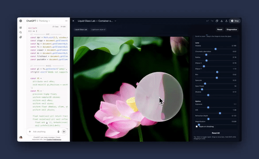The width and height of the screenshot is (259, 159).
Task: Toggle the Ripple on click/drag checkbox
Action: 197,127
